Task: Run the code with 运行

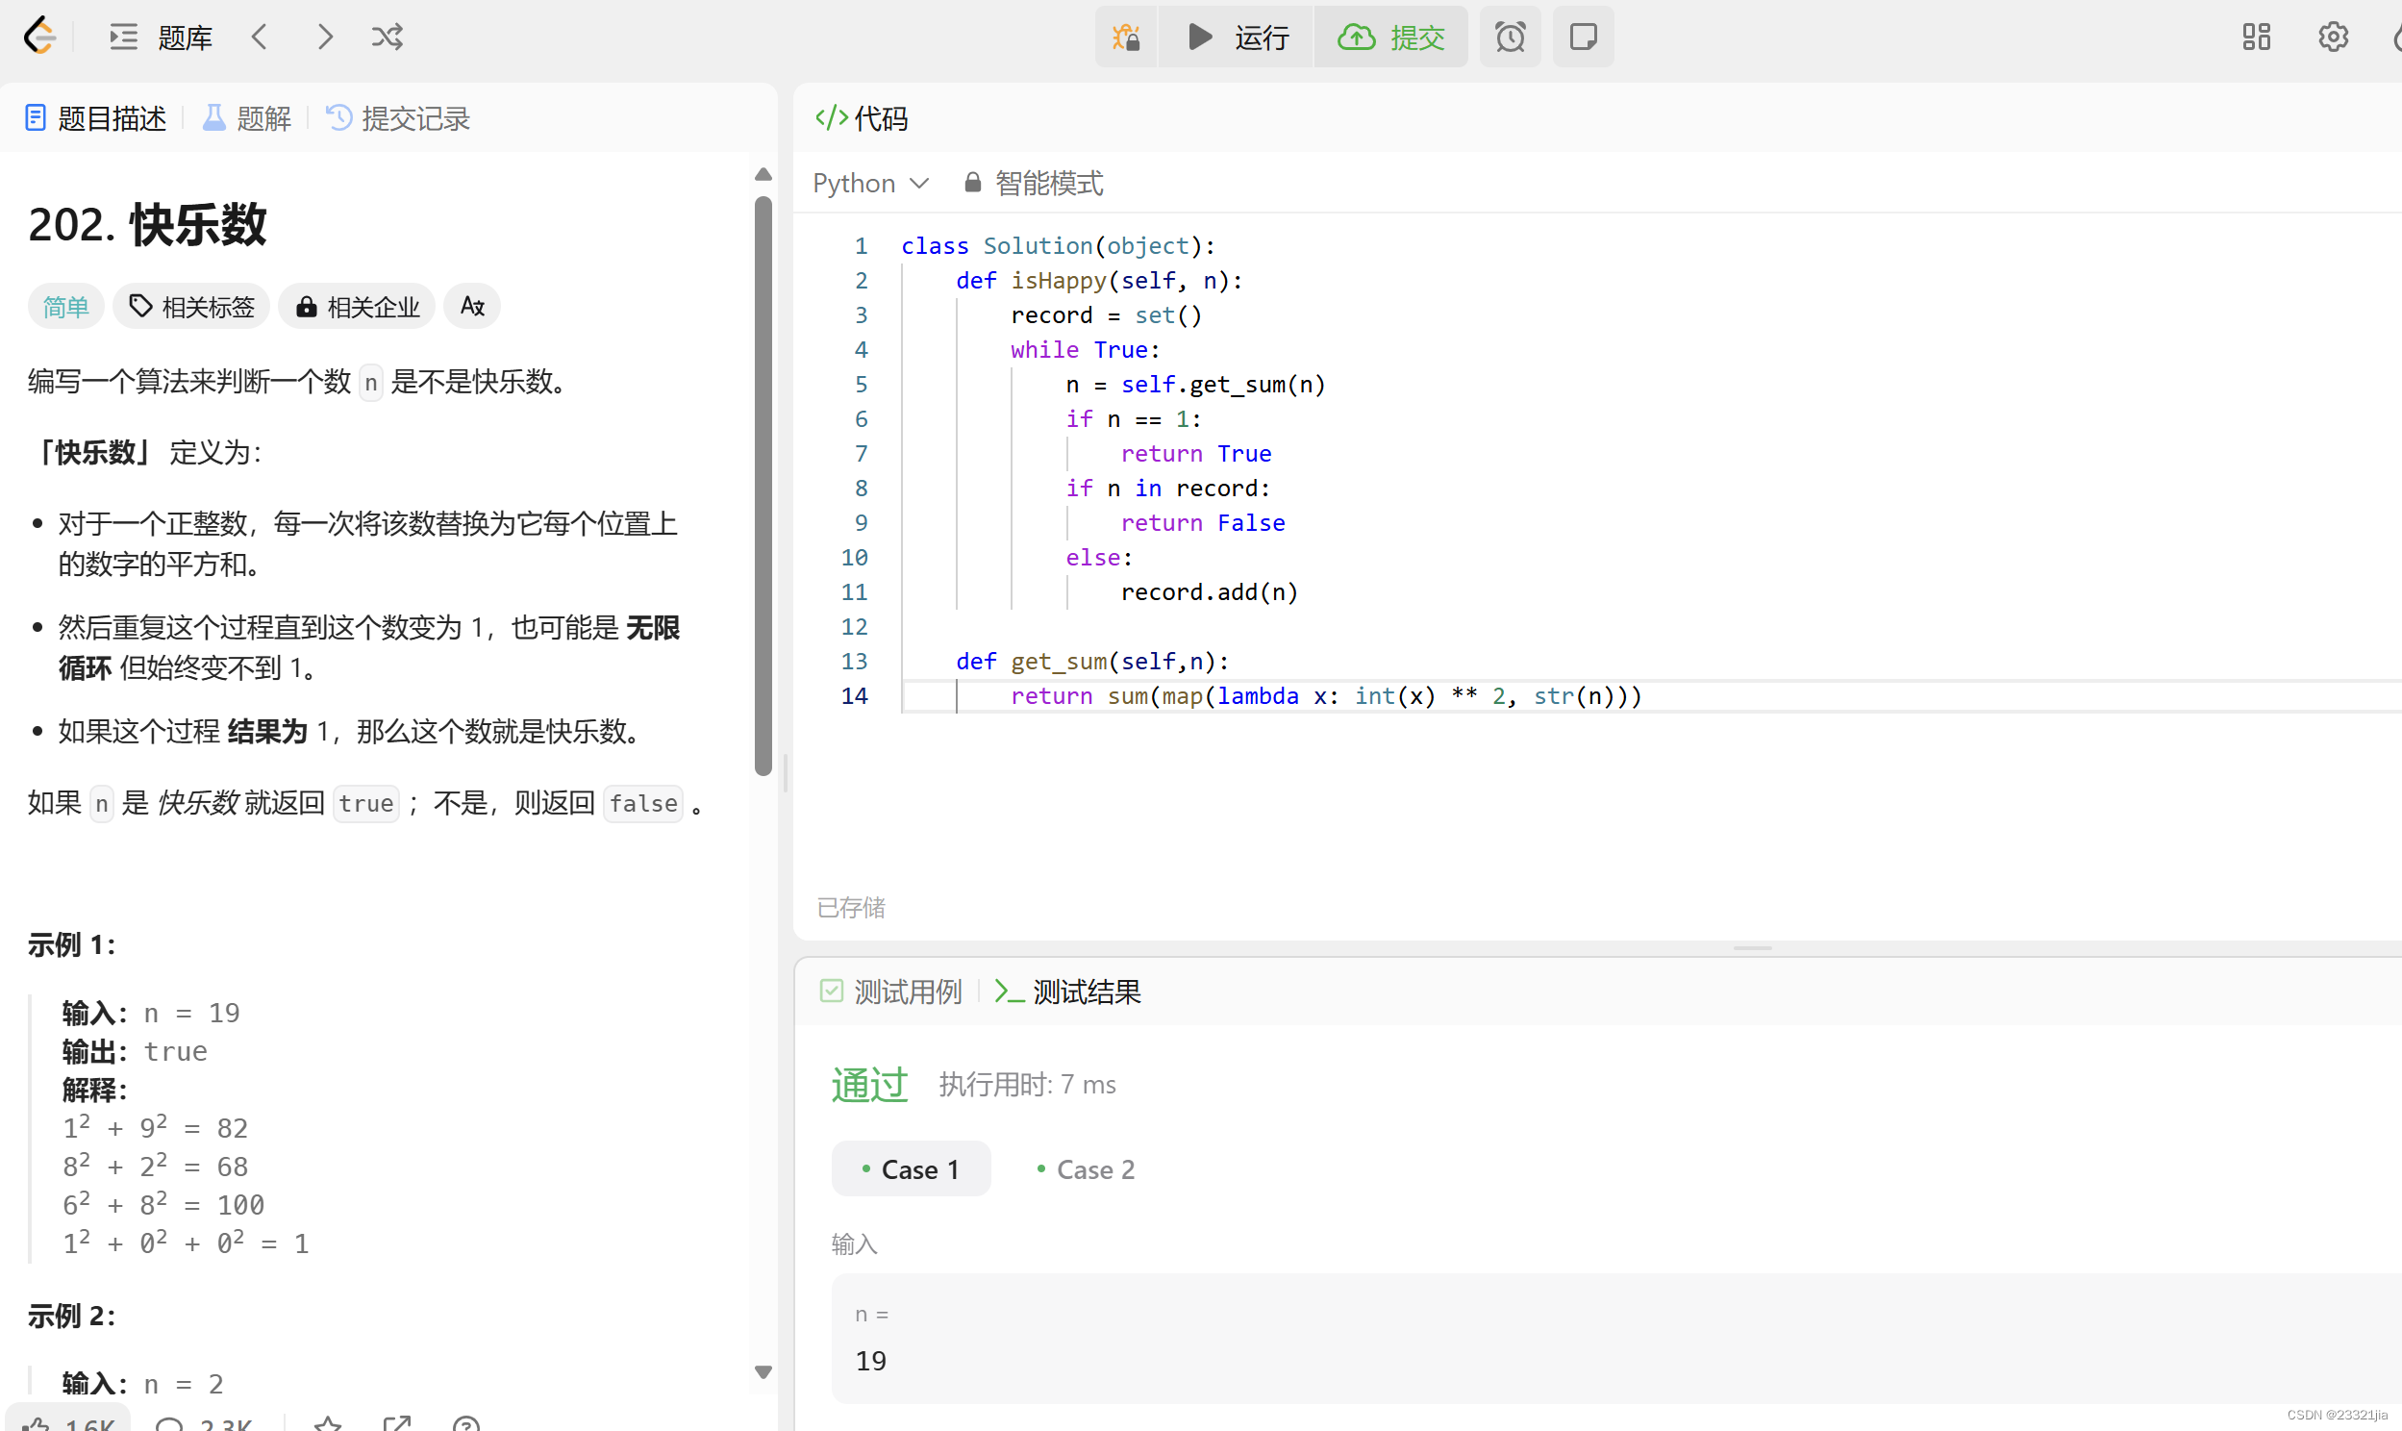Action: click(x=1237, y=37)
